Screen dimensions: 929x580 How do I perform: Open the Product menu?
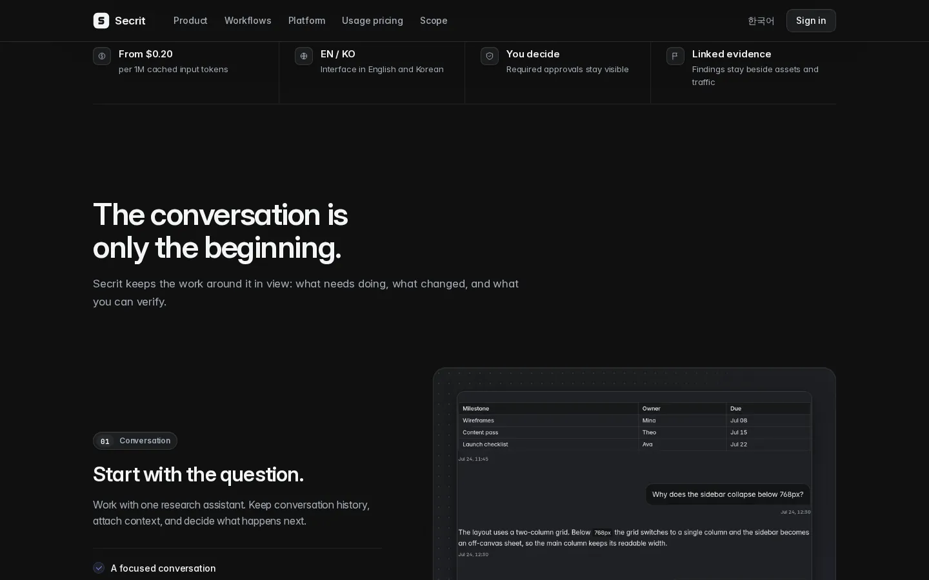point(190,21)
